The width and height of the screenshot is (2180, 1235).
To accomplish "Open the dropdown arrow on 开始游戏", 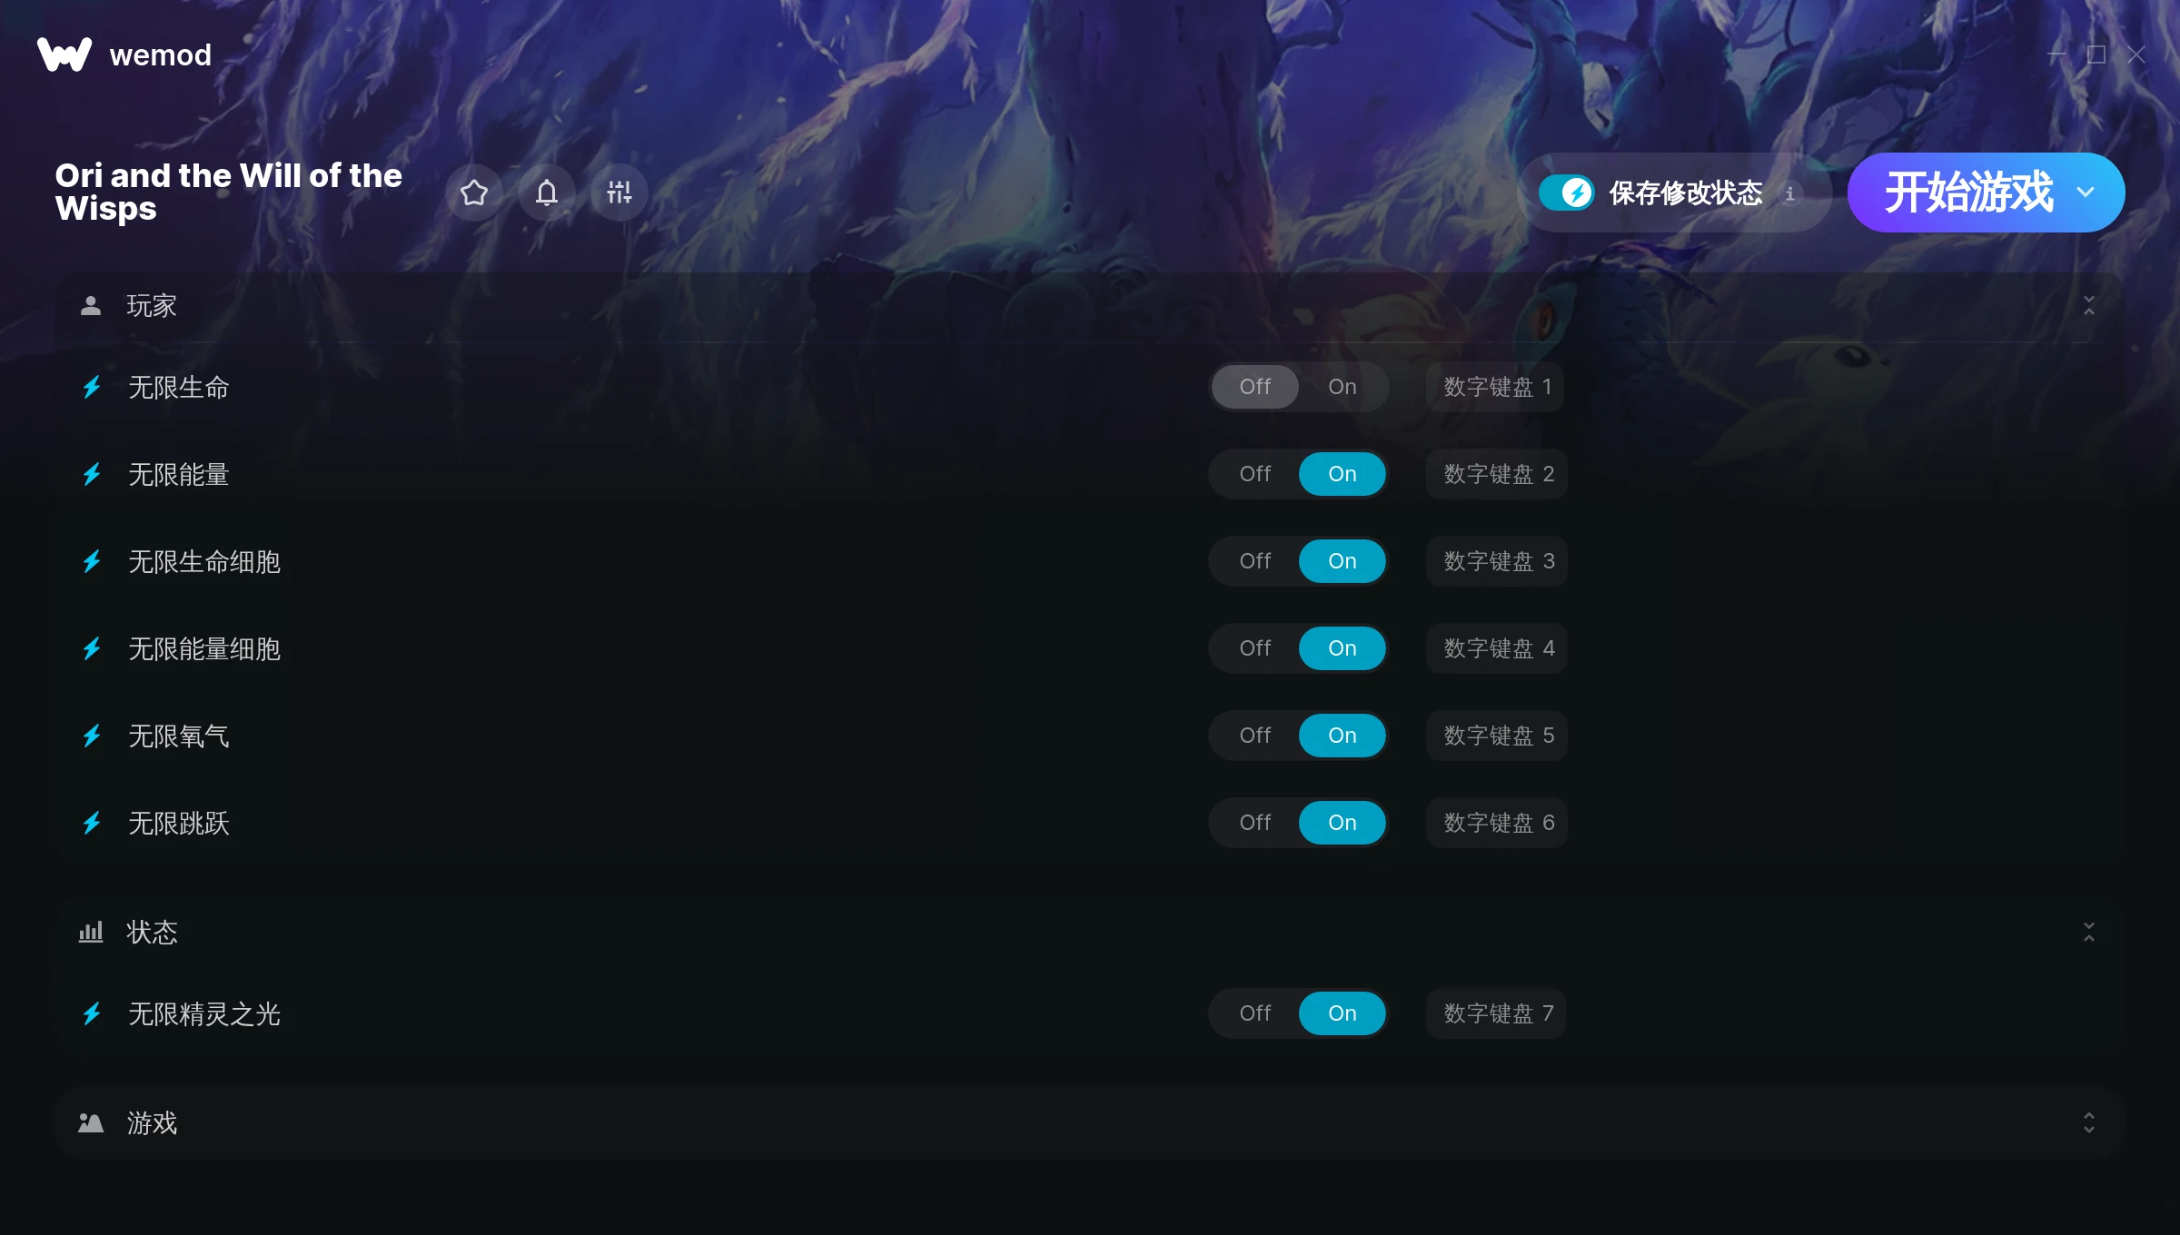I will tap(2086, 193).
